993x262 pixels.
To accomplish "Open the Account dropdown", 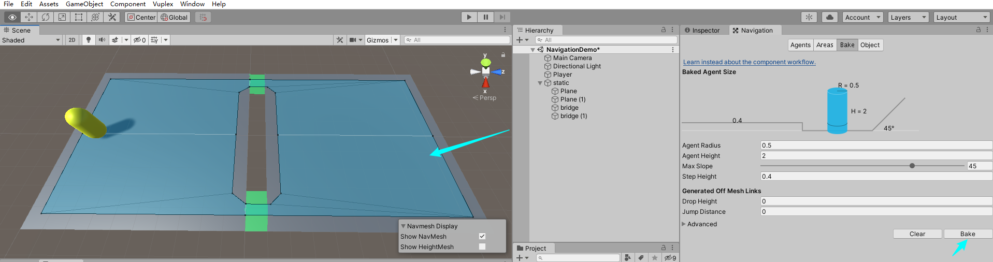I will [863, 17].
